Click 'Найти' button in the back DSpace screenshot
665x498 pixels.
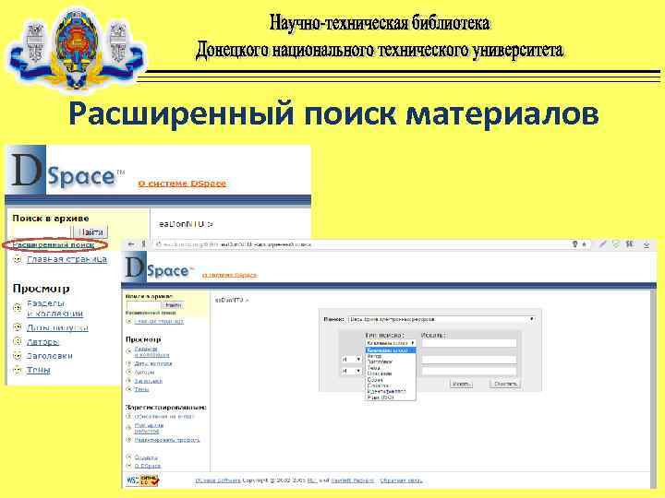(91, 232)
